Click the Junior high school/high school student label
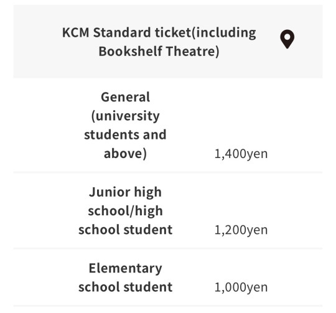This screenshot has height=313, width=336. pyautogui.click(x=125, y=210)
